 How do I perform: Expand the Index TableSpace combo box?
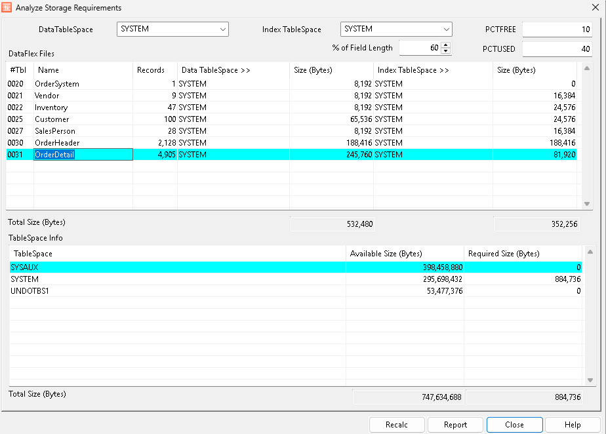point(446,30)
